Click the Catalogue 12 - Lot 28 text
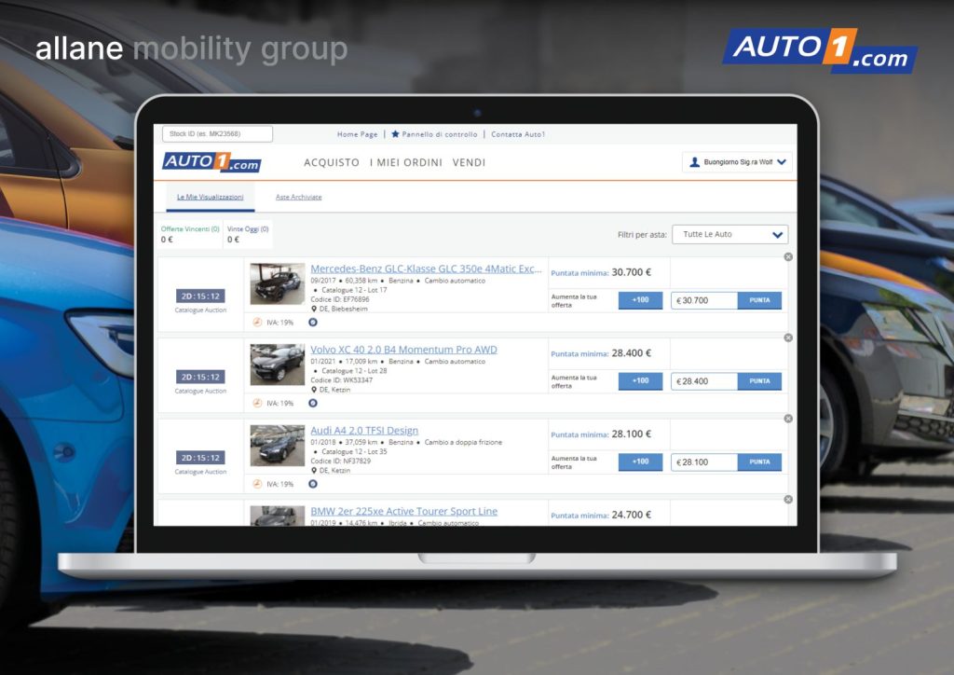Screen dimensions: 954x675 (x=354, y=371)
